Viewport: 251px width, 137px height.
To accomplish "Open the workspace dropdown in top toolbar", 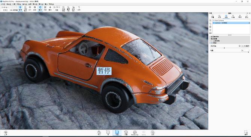I will [x=5, y=7].
